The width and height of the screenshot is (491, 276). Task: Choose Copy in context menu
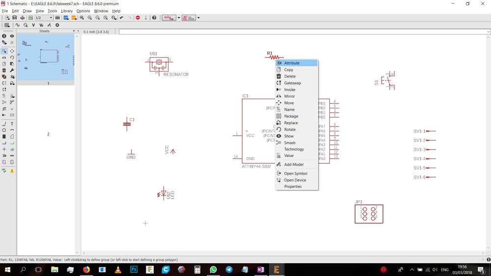click(297, 70)
